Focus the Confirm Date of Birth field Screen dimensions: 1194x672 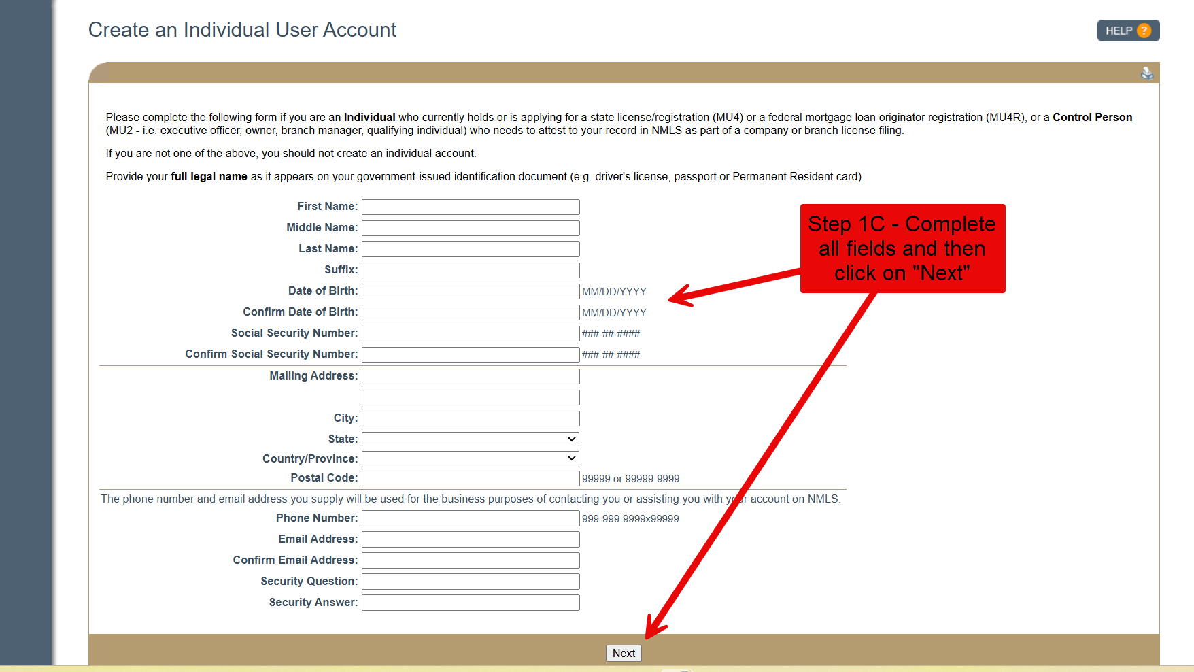[x=471, y=312]
